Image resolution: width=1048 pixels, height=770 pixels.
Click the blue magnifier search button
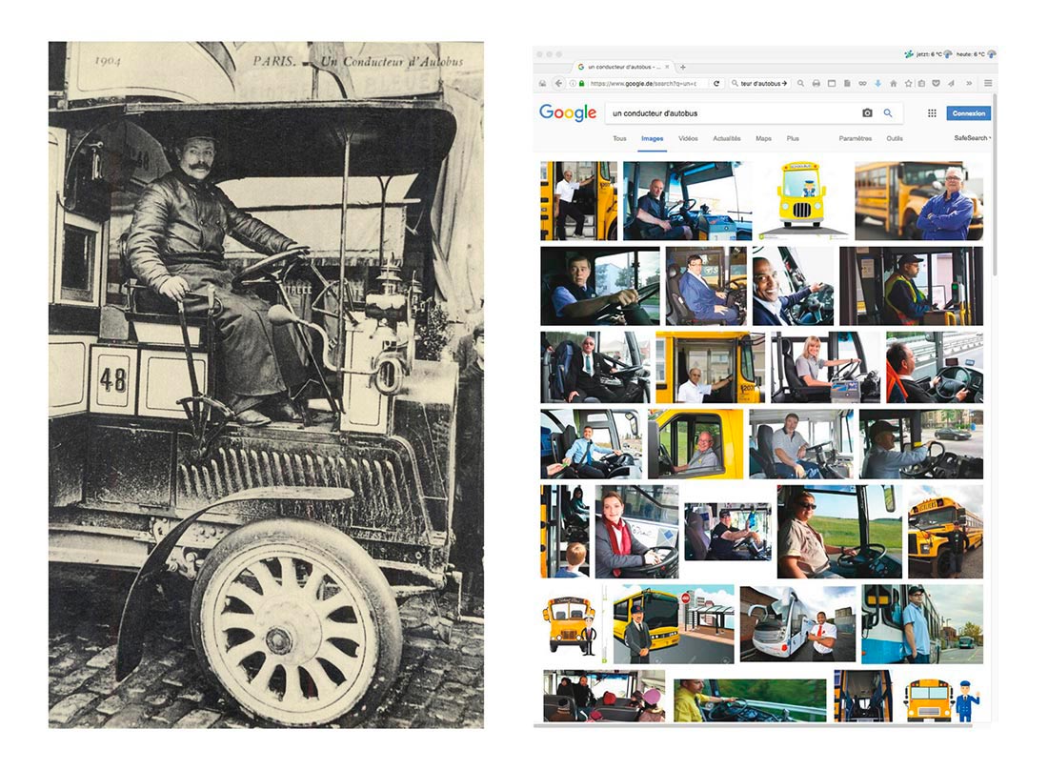point(888,113)
